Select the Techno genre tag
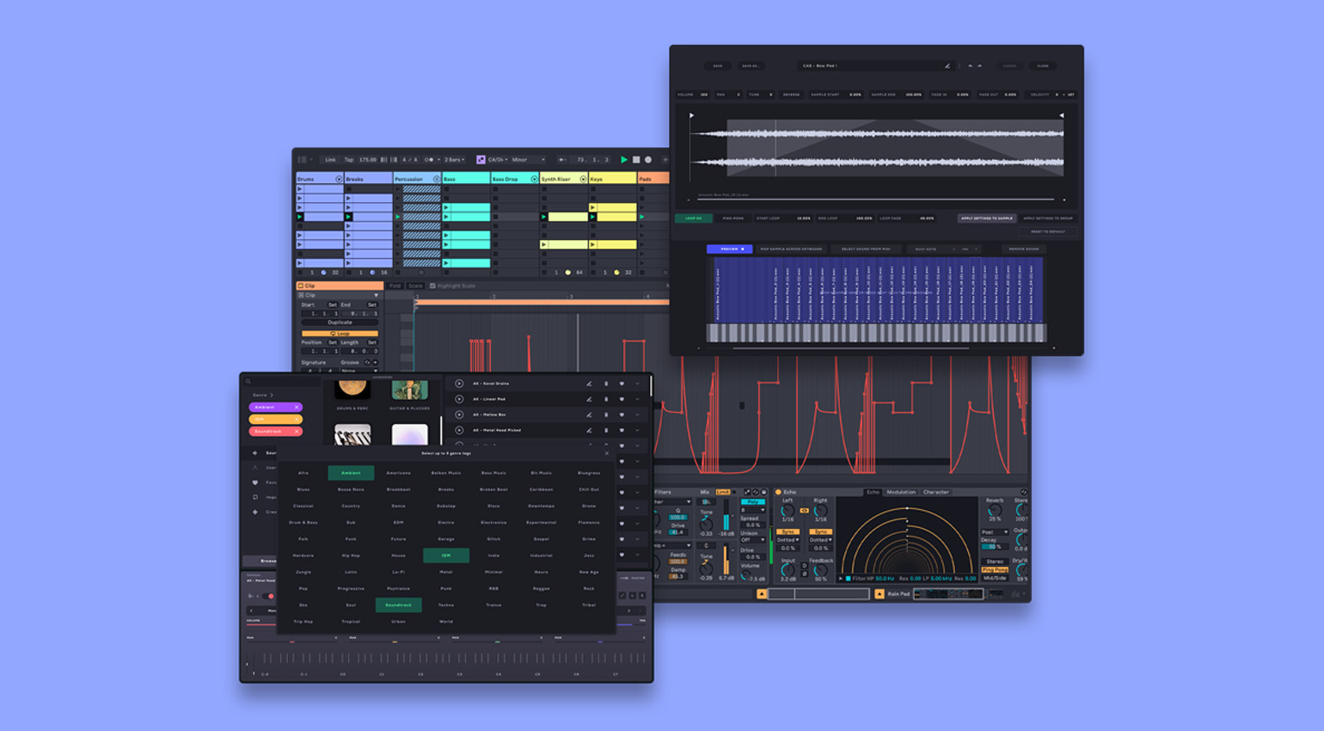Viewport: 1324px width, 731px height. [445, 605]
